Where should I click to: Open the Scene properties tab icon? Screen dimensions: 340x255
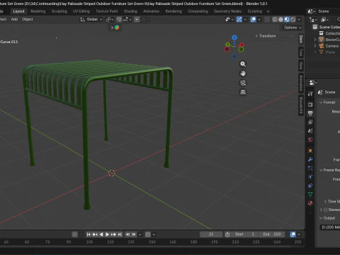point(310,131)
